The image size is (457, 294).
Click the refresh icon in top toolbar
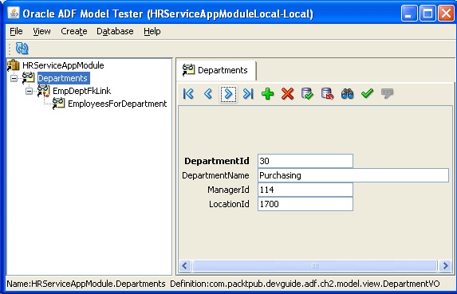coord(22,49)
